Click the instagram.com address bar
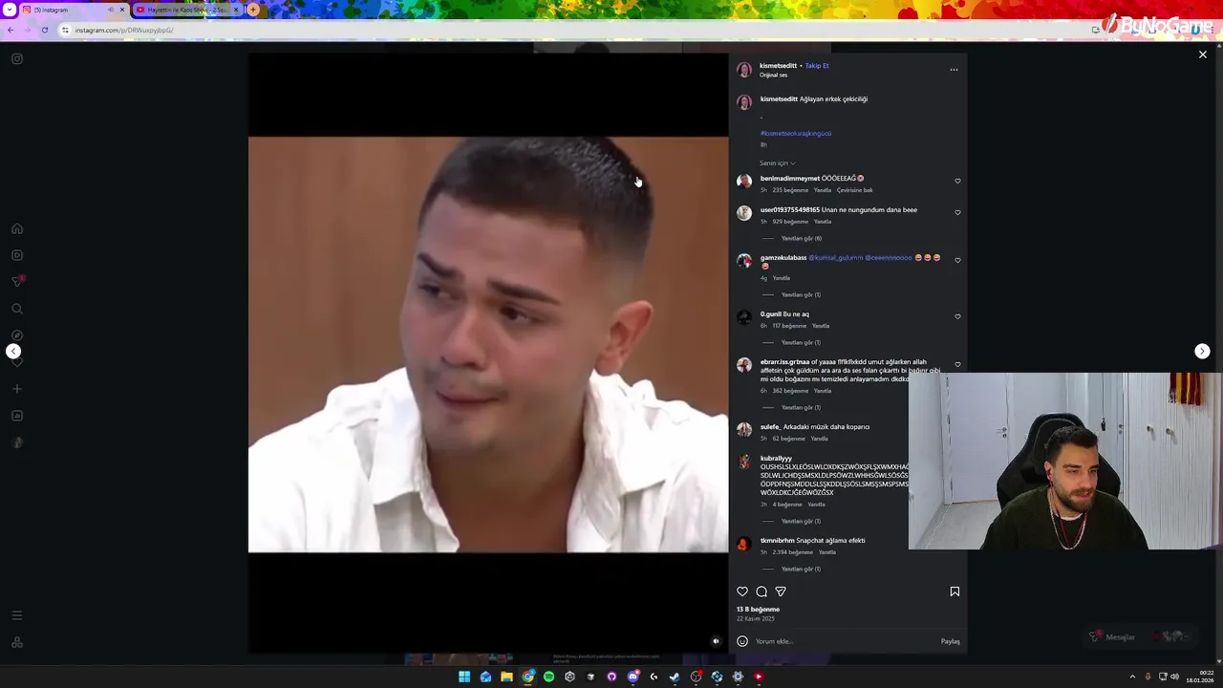Image resolution: width=1223 pixels, height=688 pixels. click(573, 30)
